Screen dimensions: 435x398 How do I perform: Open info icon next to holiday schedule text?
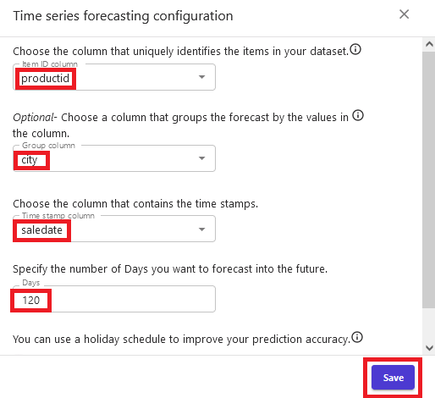357,337
